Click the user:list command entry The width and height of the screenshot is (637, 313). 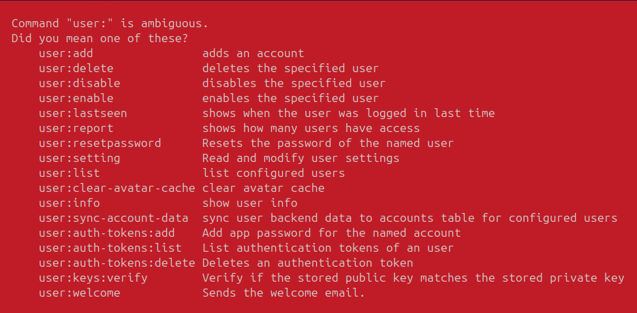point(69,173)
